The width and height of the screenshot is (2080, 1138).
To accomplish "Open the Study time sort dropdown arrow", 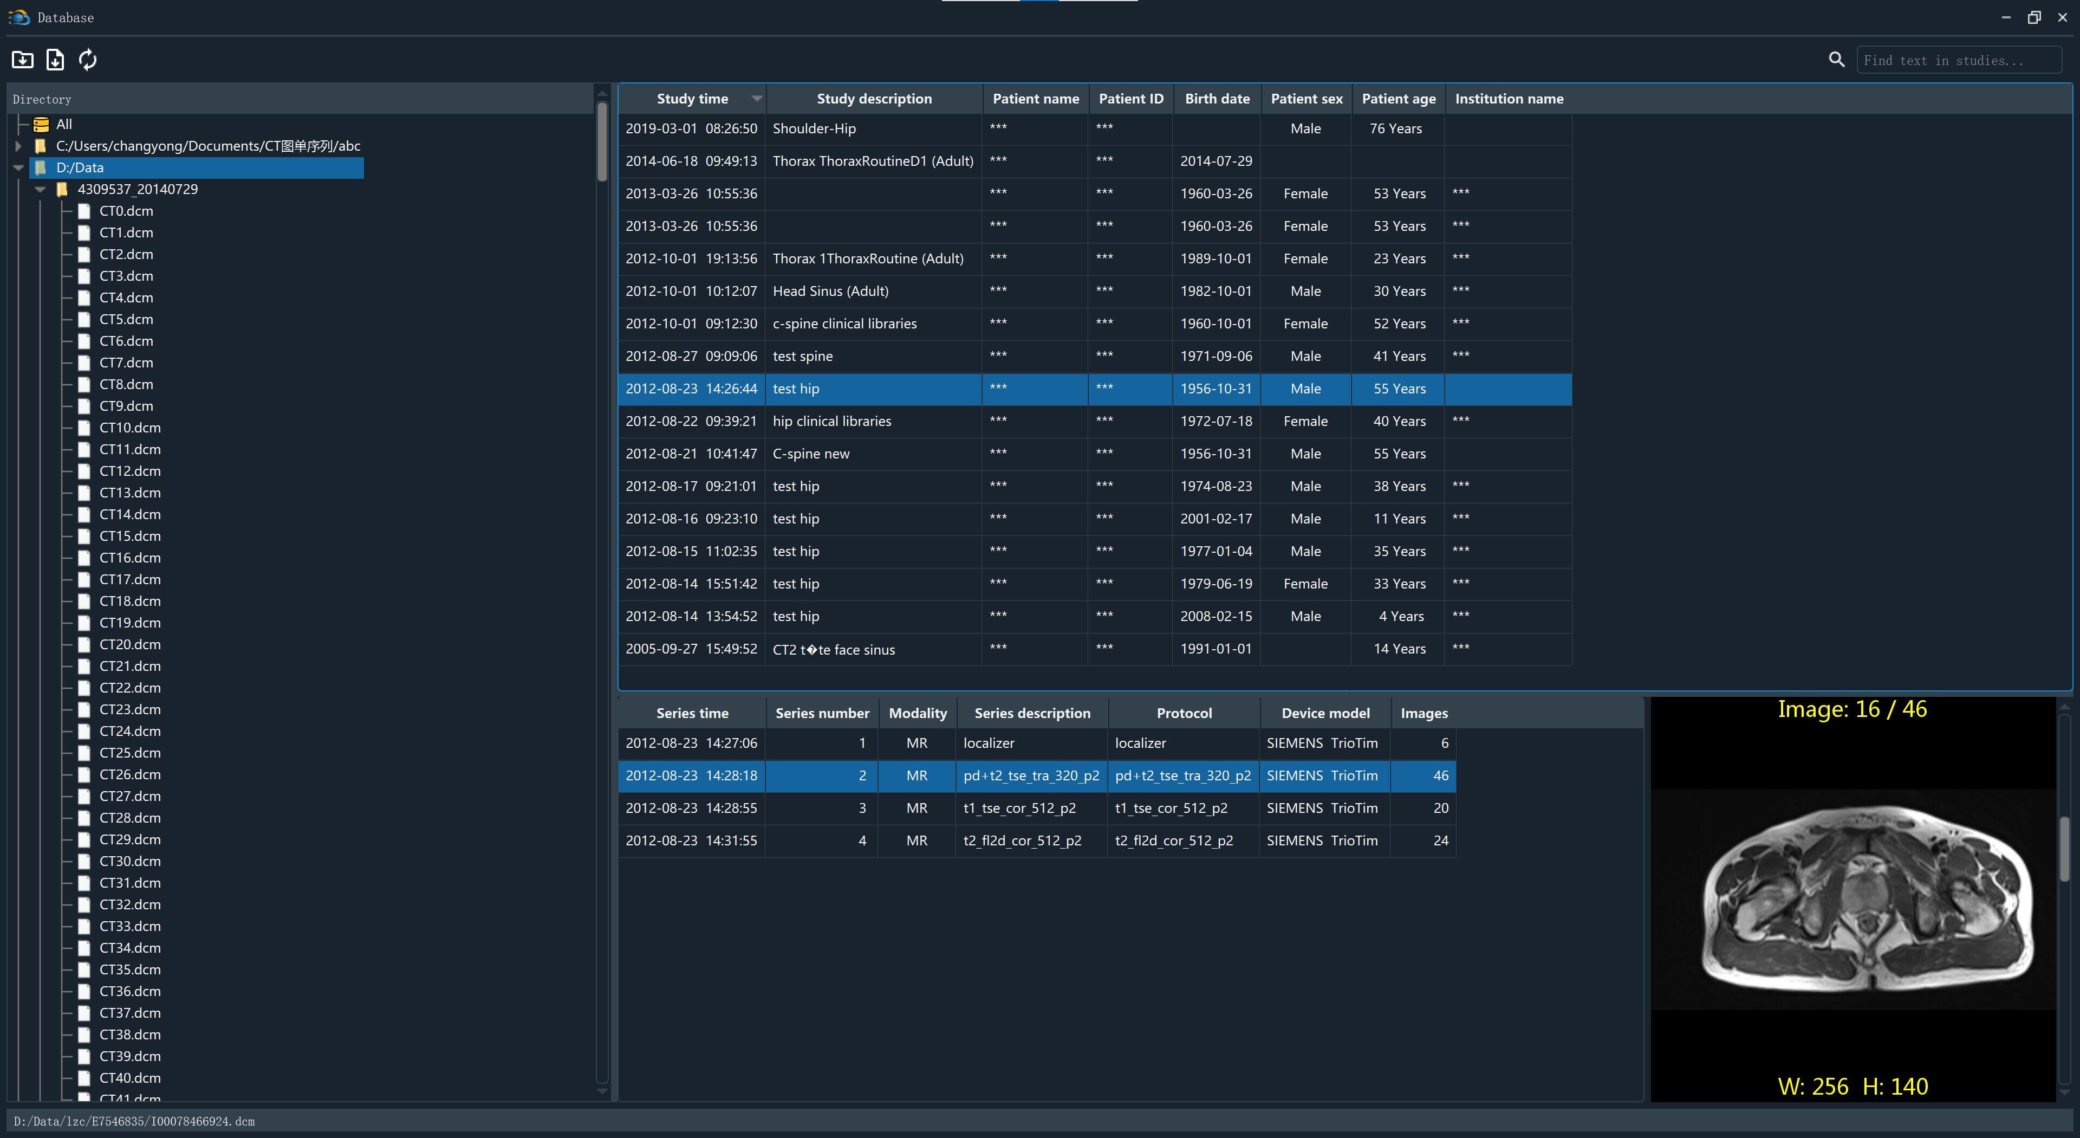I will 756,98.
